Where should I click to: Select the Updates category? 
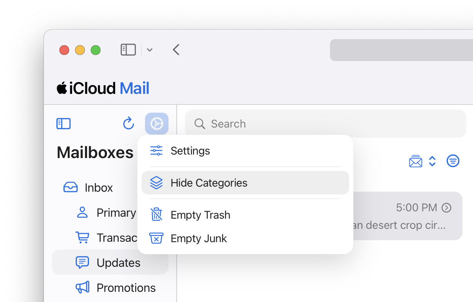[x=110, y=262]
